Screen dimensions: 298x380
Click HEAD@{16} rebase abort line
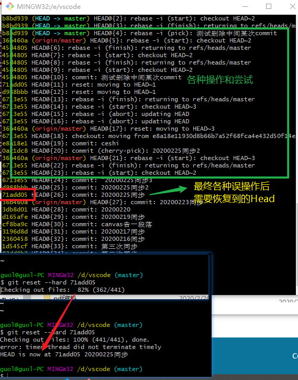click(x=96, y=121)
